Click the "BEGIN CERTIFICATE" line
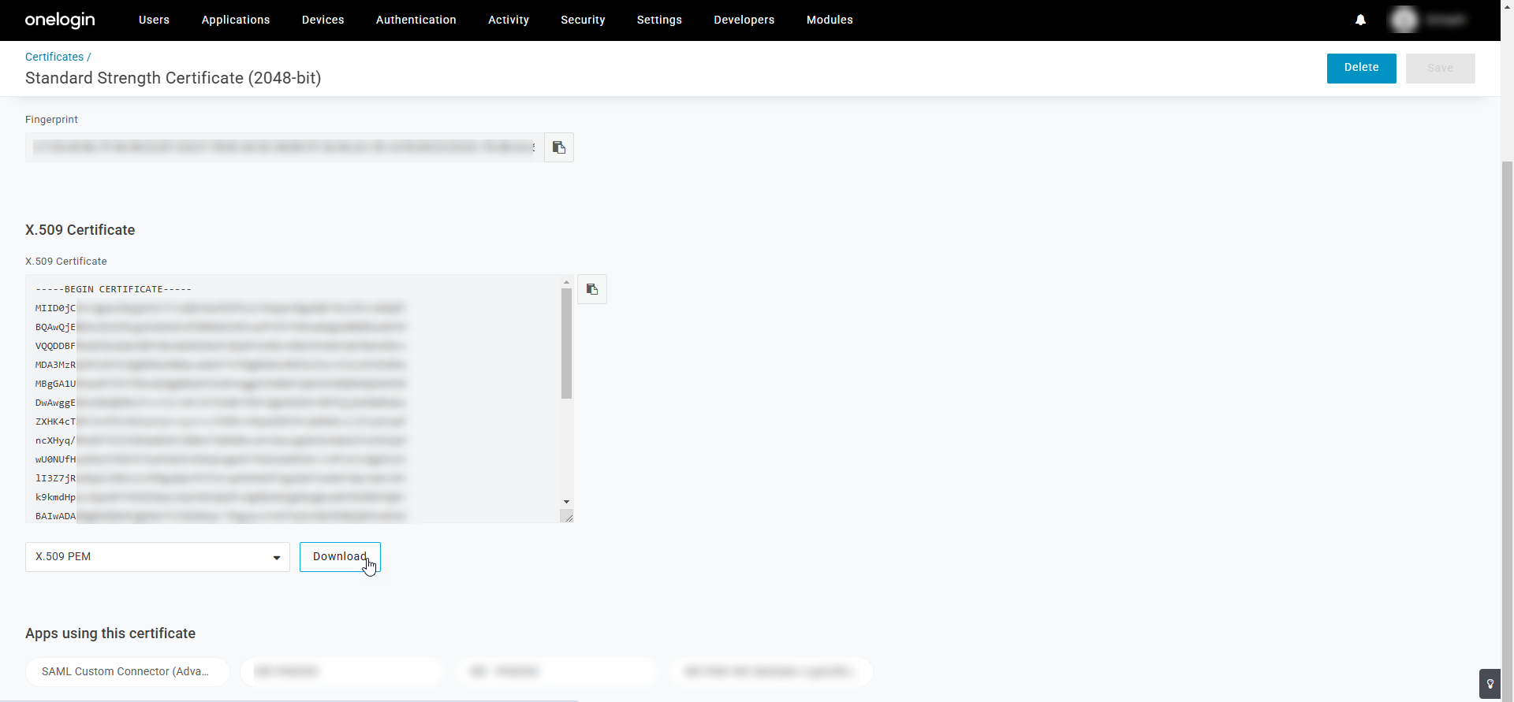Image resolution: width=1514 pixels, height=702 pixels. pos(114,289)
